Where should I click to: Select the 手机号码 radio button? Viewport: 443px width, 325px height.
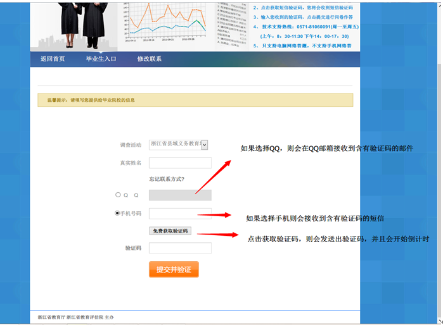click(117, 213)
